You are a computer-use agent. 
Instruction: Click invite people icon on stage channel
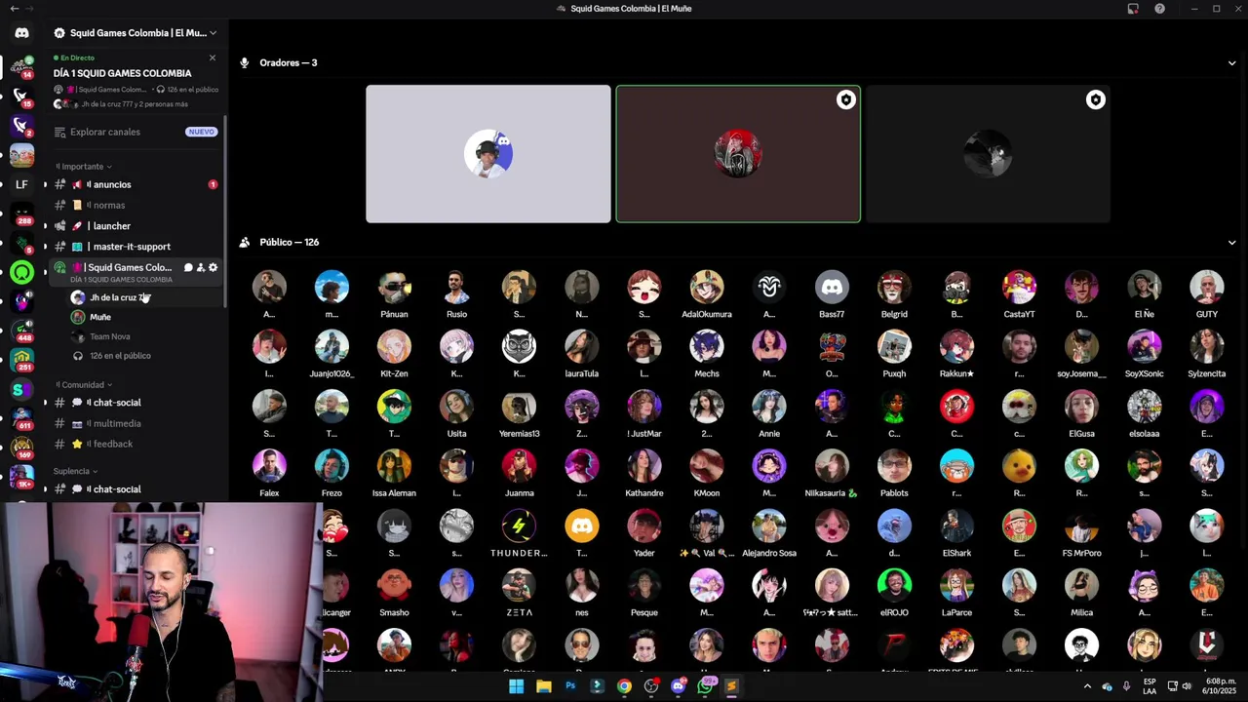201,267
